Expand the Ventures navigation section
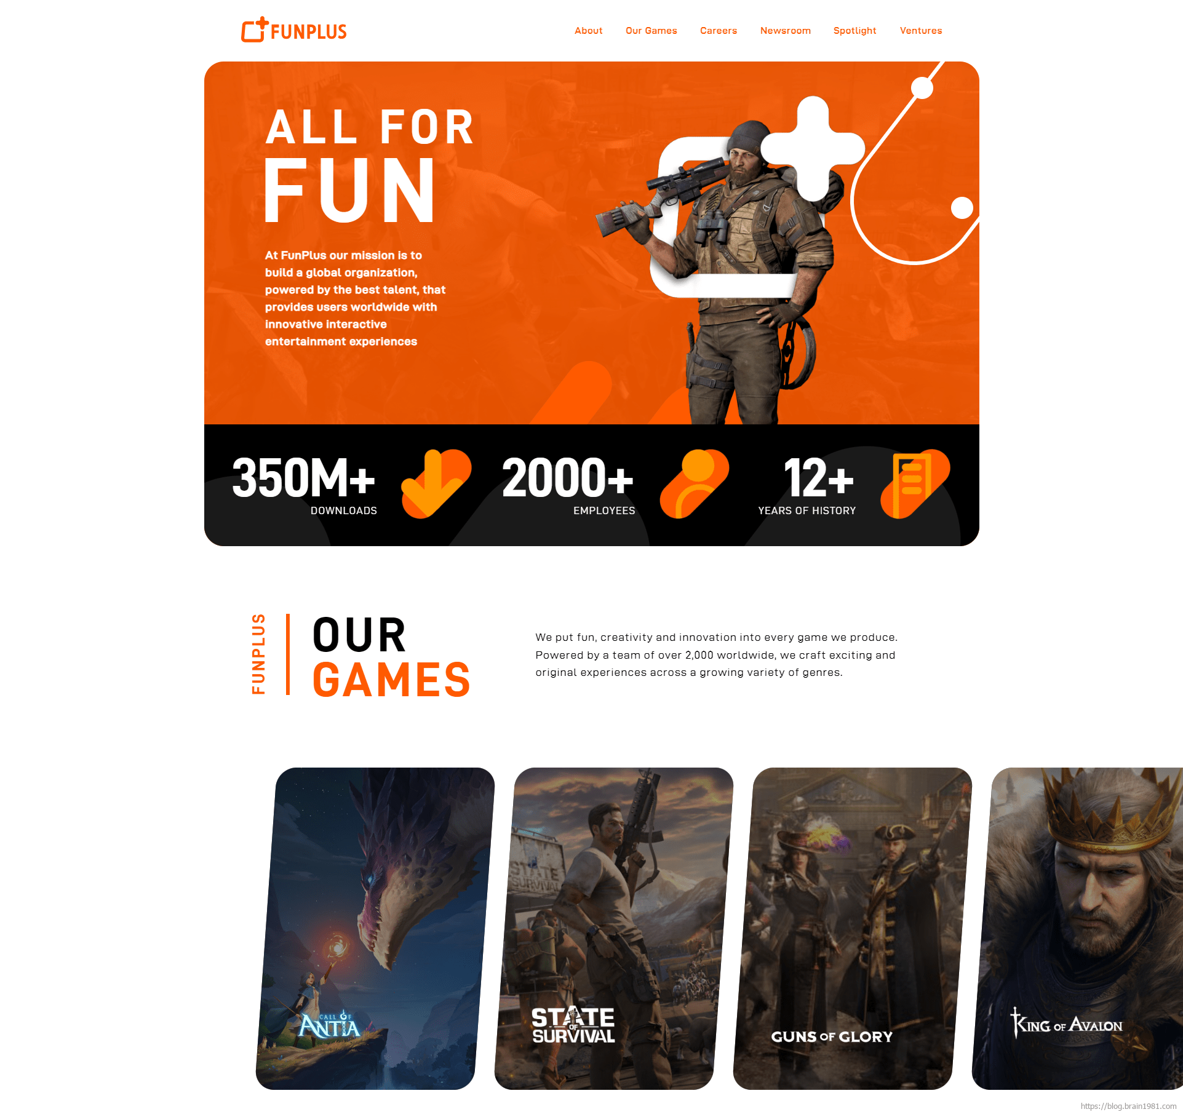This screenshot has width=1183, height=1112. [922, 30]
